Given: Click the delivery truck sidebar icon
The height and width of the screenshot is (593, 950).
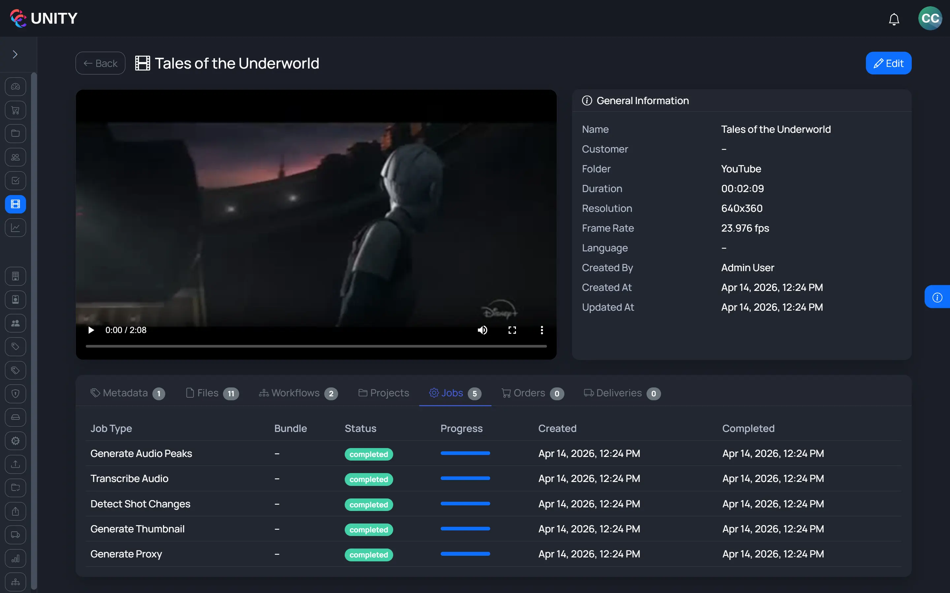Looking at the screenshot, I should pyautogui.click(x=15, y=535).
